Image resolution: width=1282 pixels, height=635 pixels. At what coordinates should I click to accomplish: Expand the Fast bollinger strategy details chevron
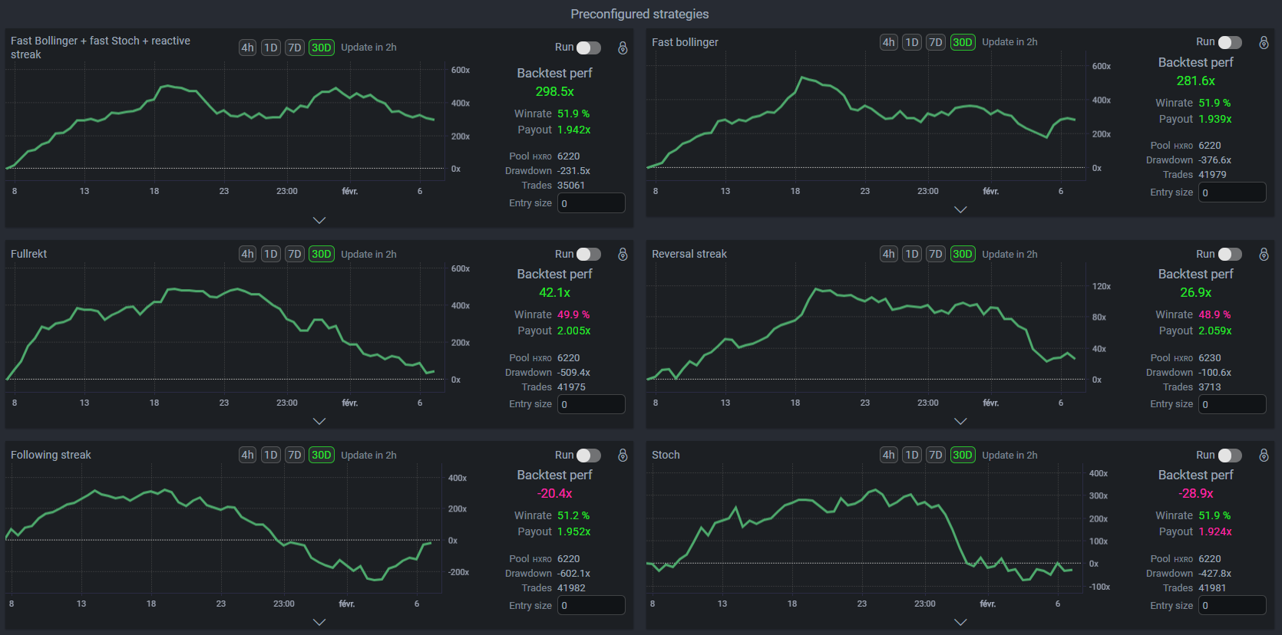click(960, 209)
